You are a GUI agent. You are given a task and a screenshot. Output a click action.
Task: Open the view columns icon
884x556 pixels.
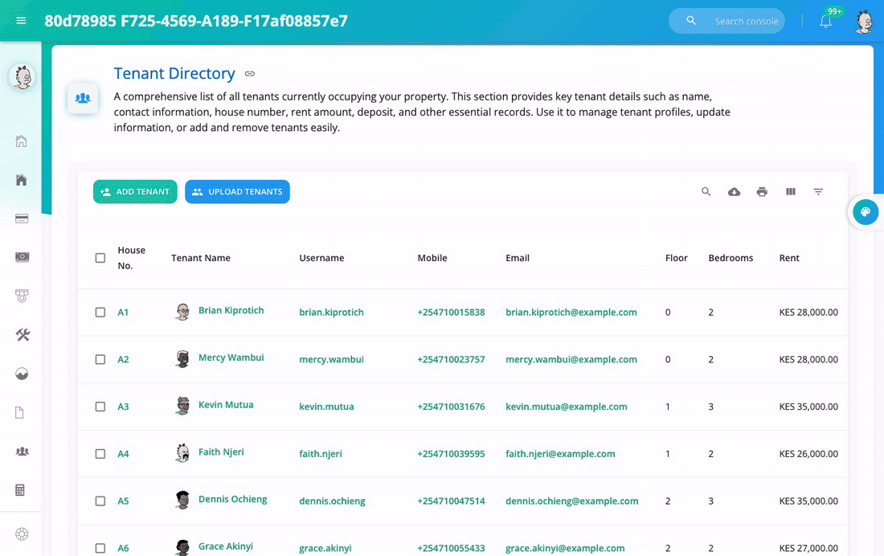point(791,192)
